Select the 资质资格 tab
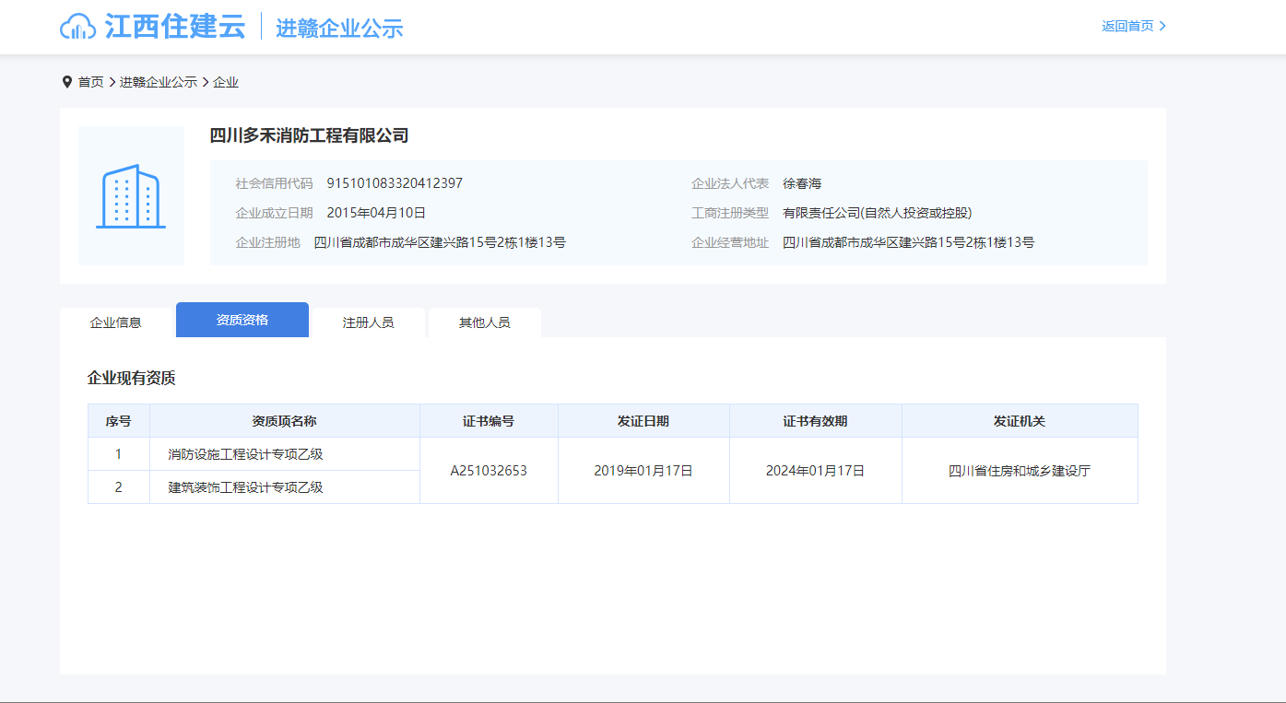This screenshot has width=1286, height=703. point(242,320)
